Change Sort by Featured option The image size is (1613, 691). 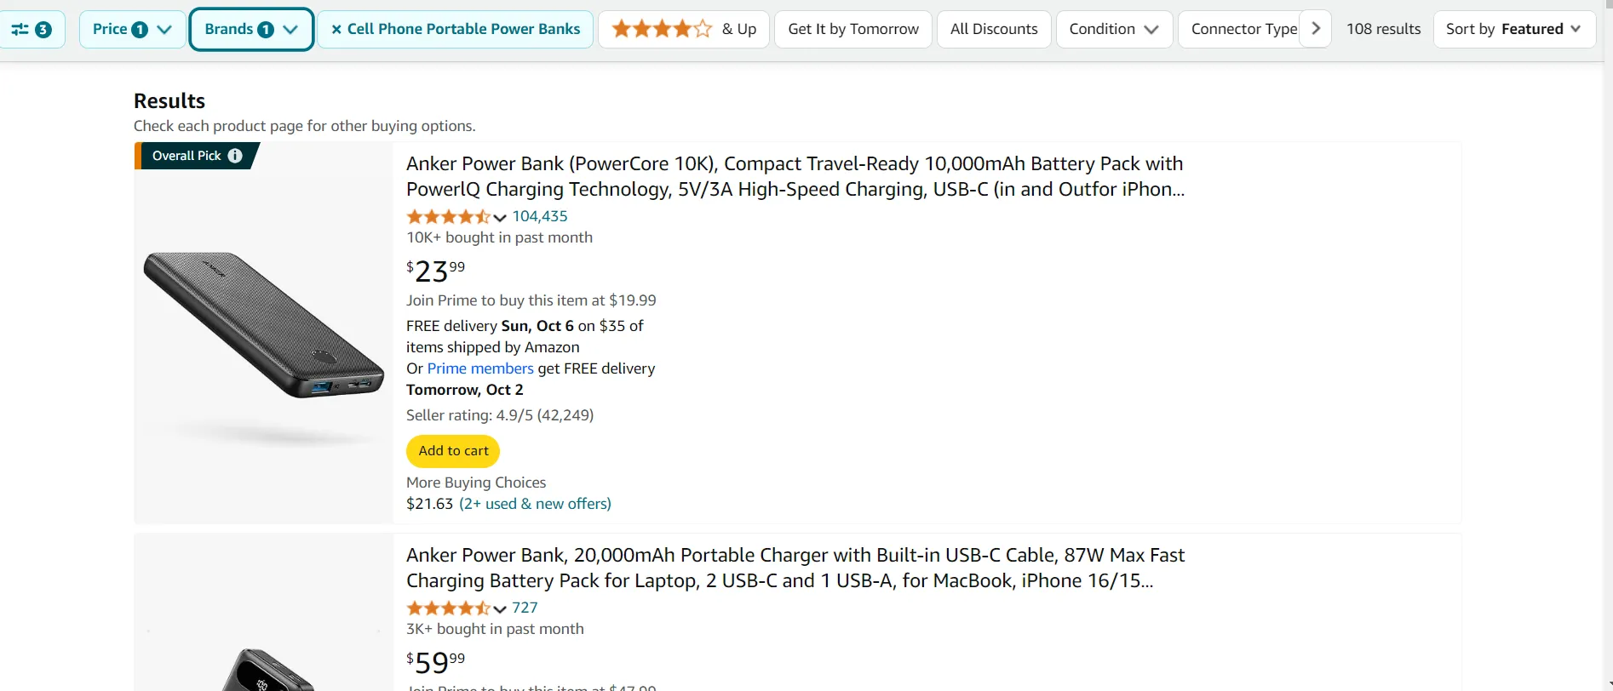pos(1514,28)
